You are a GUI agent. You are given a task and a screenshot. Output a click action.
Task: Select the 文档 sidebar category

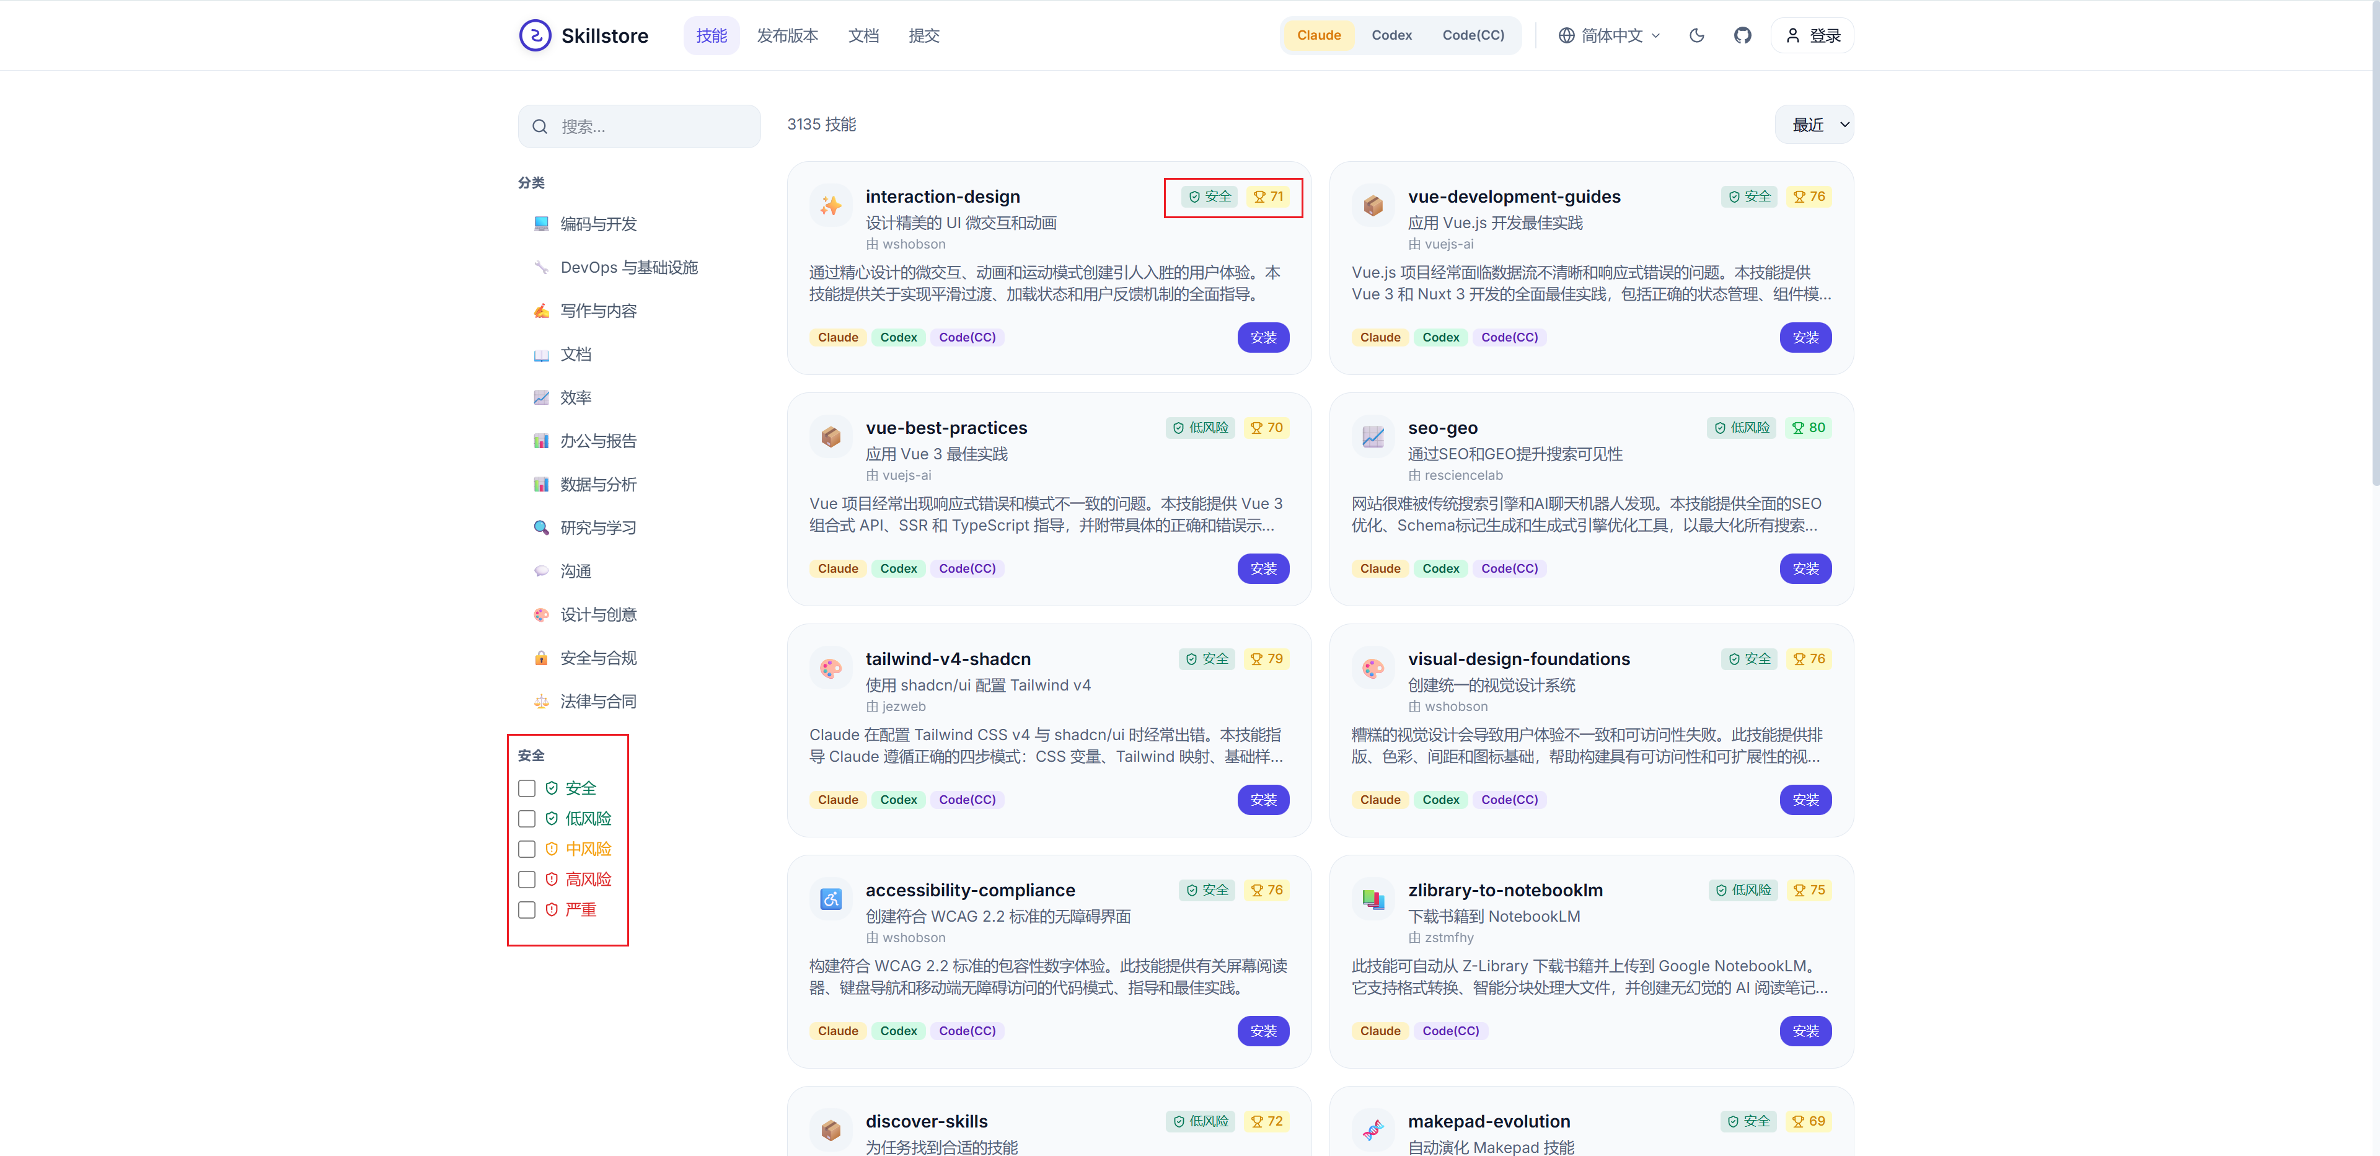[640, 355]
